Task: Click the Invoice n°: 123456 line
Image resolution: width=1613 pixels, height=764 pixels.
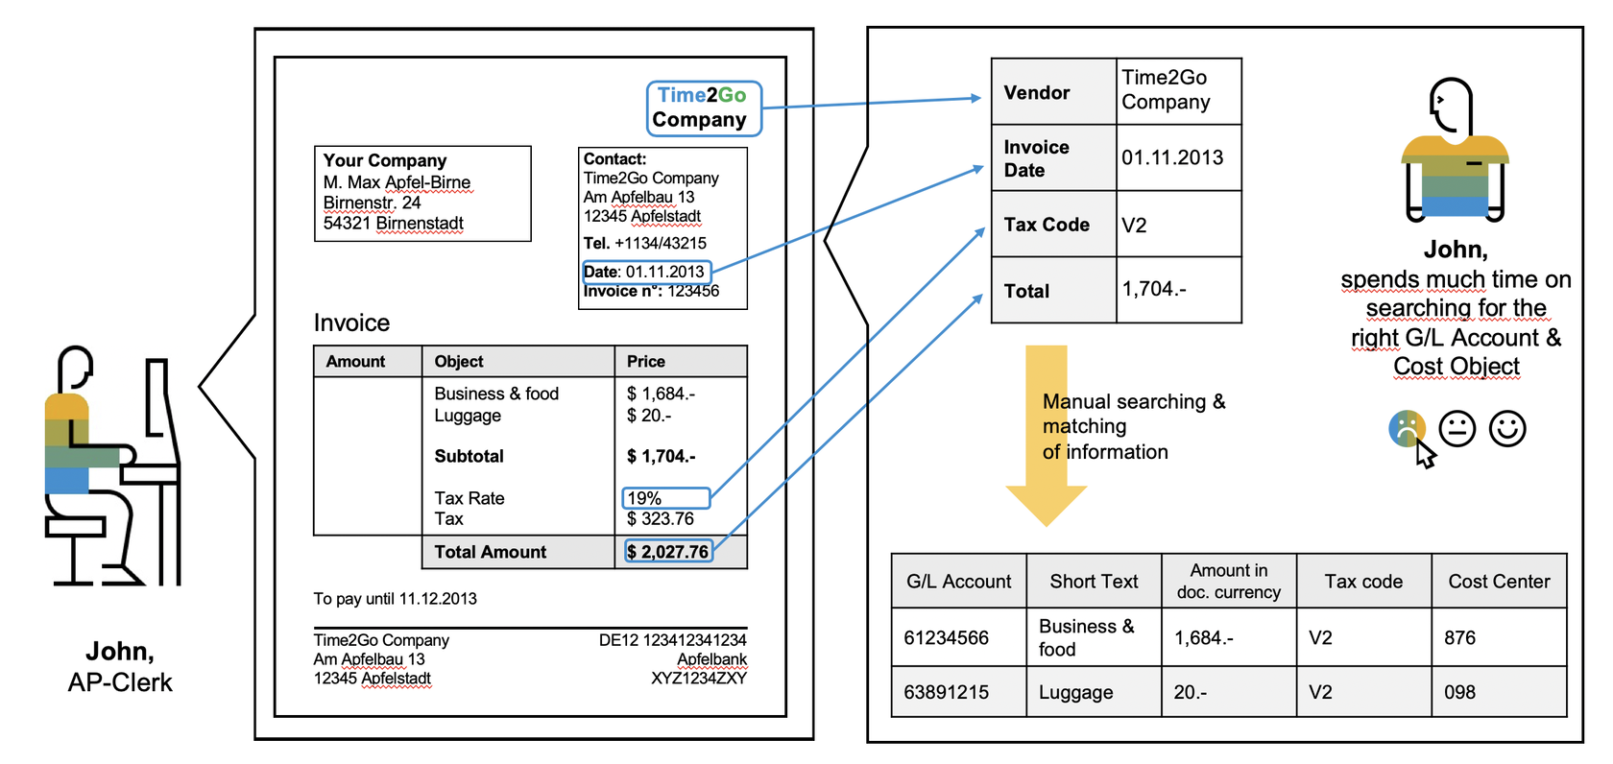Action: pyautogui.click(x=651, y=292)
